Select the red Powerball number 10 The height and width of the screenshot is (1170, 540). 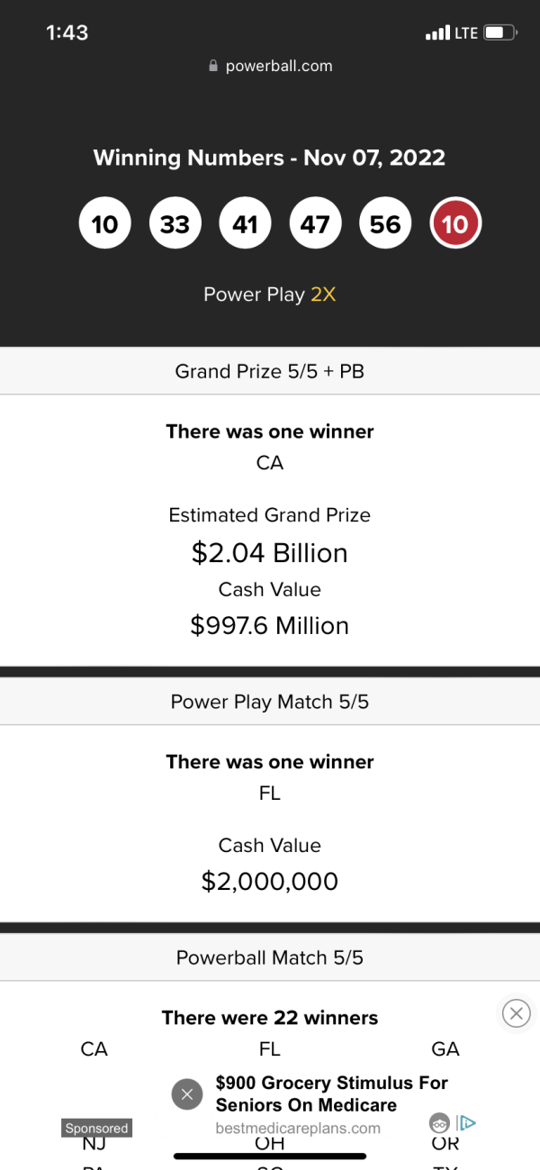point(455,223)
